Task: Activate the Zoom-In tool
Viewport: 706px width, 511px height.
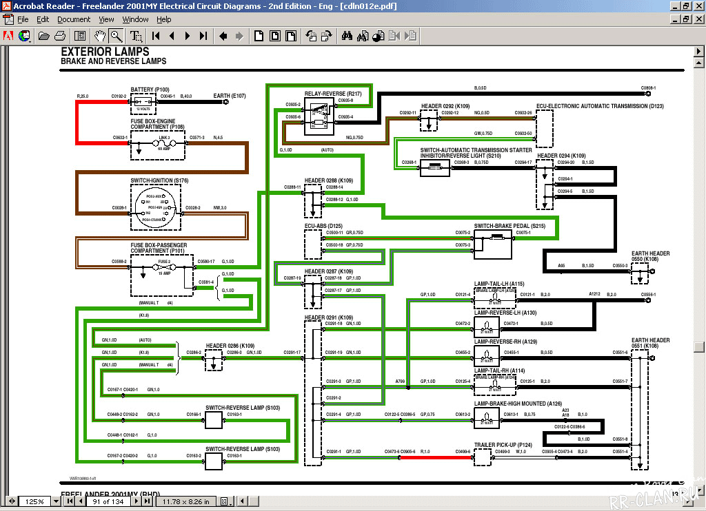Action: click(x=116, y=36)
